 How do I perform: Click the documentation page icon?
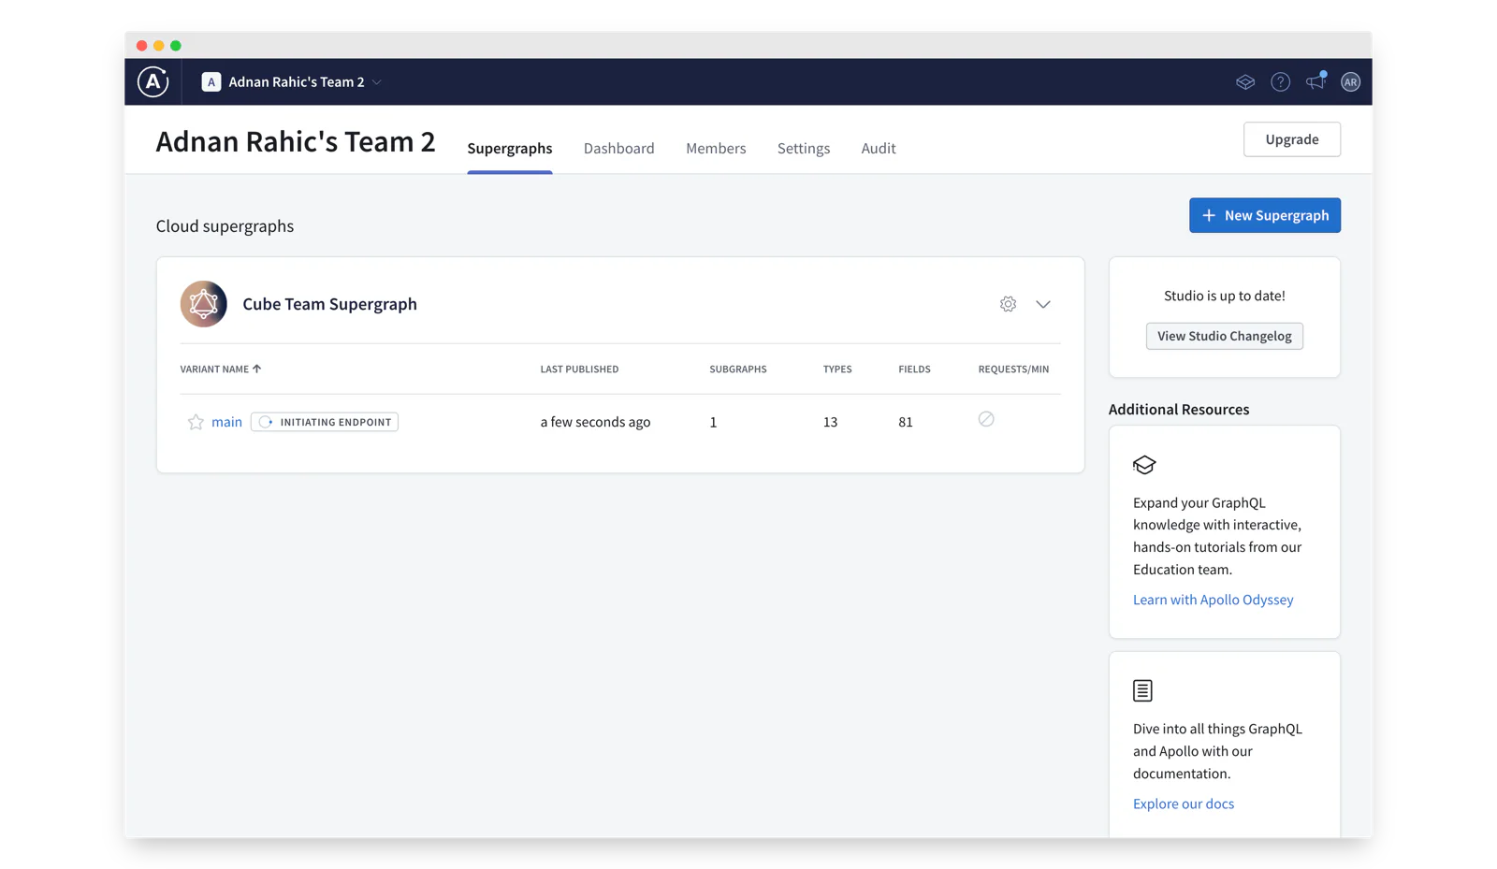(1142, 690)
